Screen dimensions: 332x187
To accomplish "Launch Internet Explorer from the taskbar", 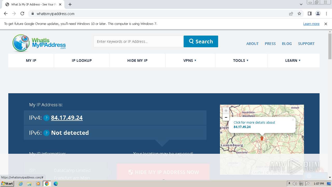I will [21, 184].
